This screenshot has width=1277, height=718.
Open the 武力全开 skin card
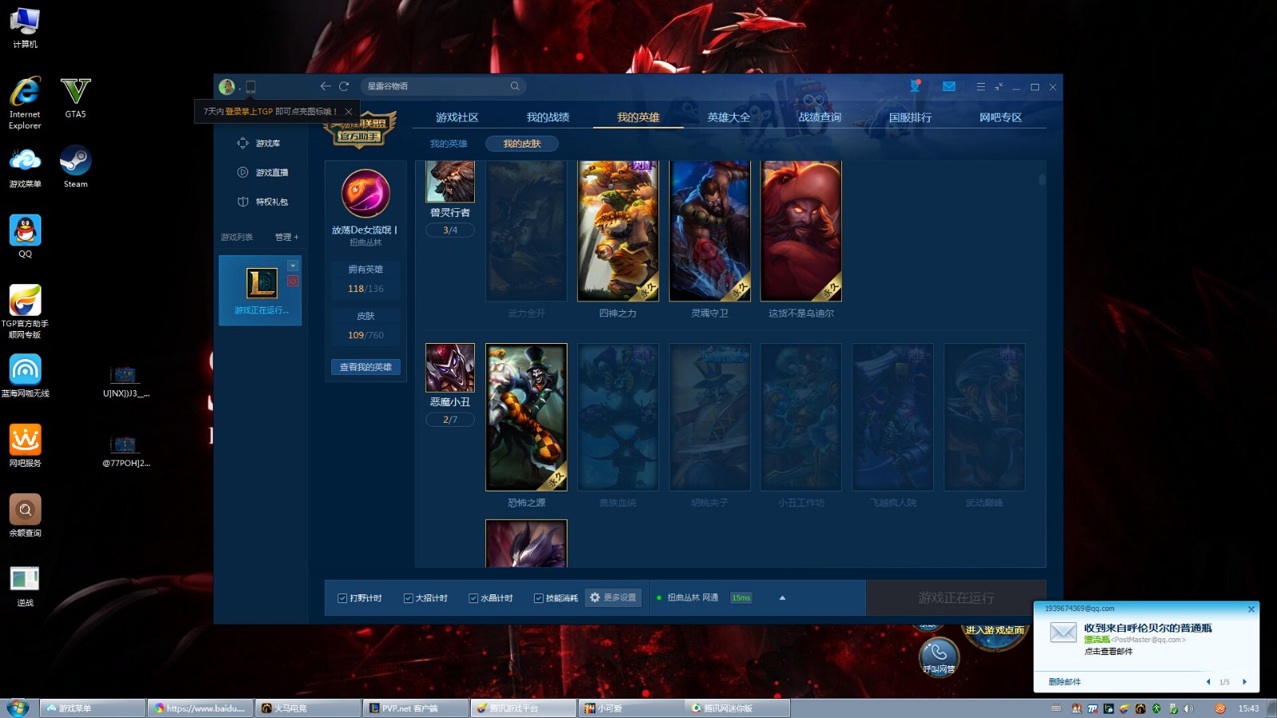click(527, 231)
